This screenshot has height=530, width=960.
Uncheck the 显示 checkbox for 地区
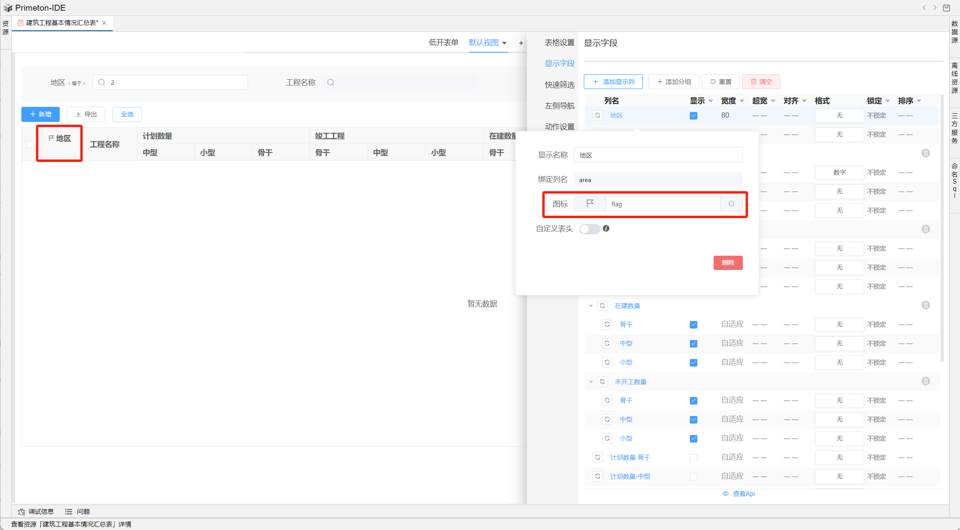[x=693, y=116]
